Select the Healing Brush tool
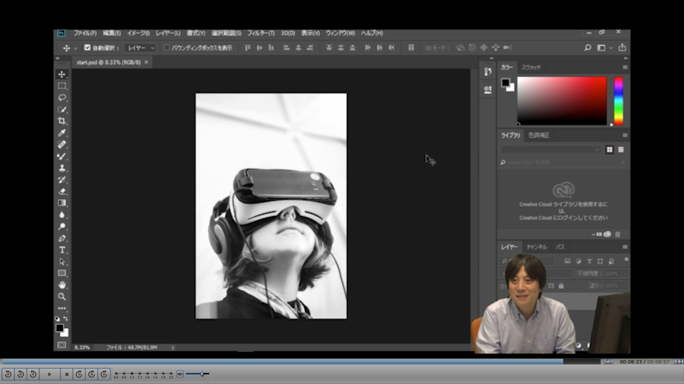Image resolution: width=684 pixels, height=384 pixels. pos(62,145)
